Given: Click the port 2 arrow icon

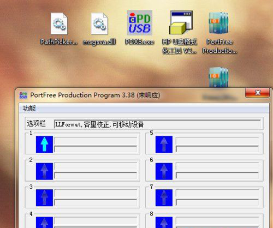Looking at the screenshot, I should click(44, 171).
